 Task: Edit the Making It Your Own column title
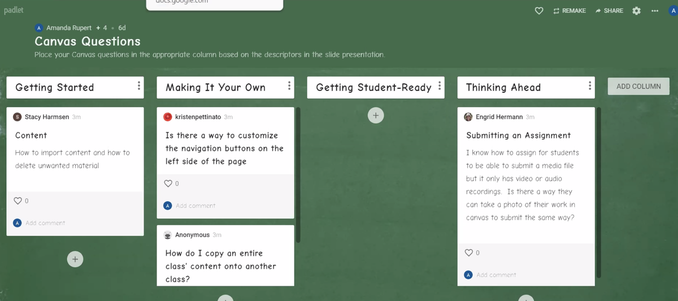tap(215, 87)
